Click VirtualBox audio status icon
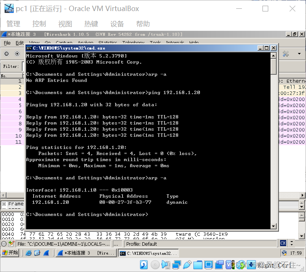 166,265
